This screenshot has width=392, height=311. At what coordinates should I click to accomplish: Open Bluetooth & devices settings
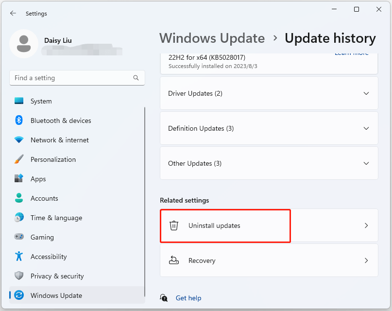point(18,121)
